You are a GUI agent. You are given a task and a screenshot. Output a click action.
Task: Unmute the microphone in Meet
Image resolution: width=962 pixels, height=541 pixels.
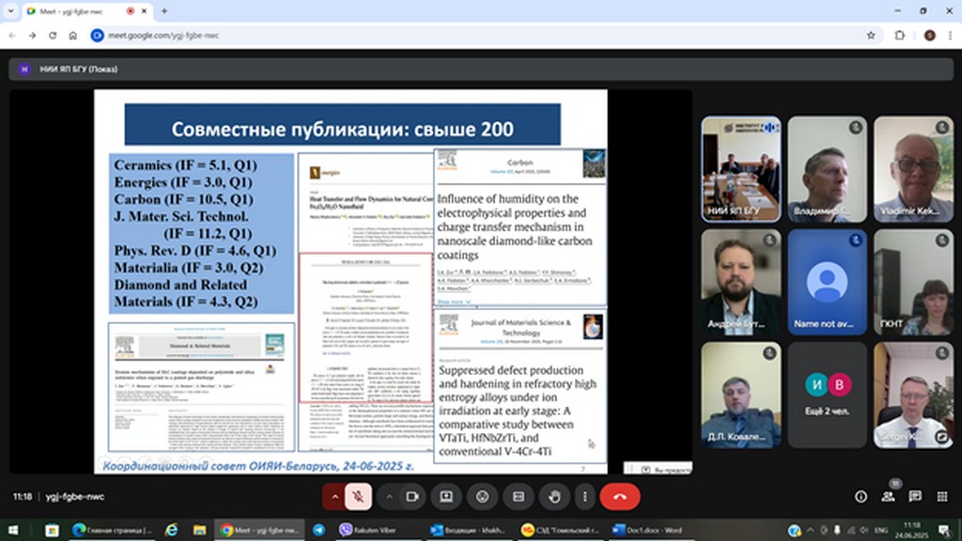point(358,496)
